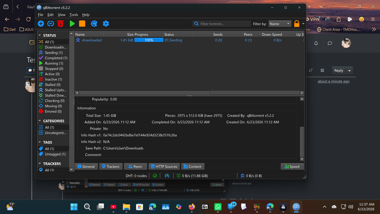
Task: Open the Edit menu
Action: coord(50,15)
